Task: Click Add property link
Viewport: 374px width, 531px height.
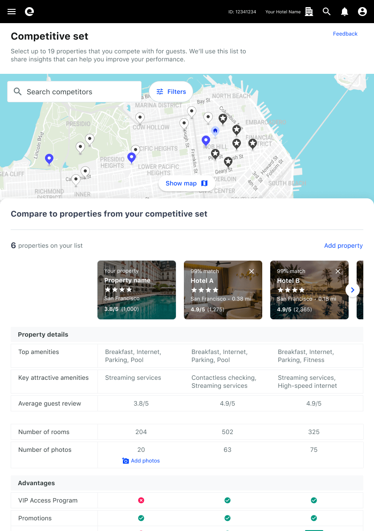Action: pyautogui.click(x=343, y=245)
